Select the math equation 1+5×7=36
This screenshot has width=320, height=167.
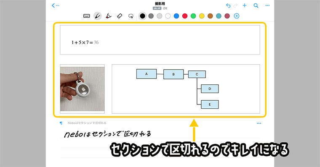point(85,42)
